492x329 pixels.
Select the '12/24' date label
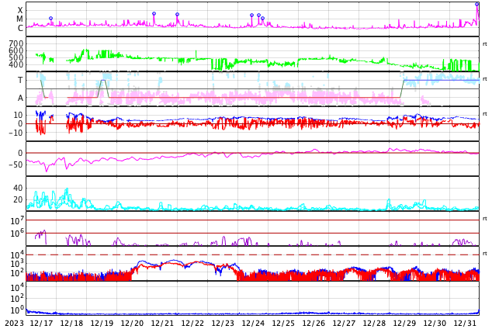tap(253, 324)
